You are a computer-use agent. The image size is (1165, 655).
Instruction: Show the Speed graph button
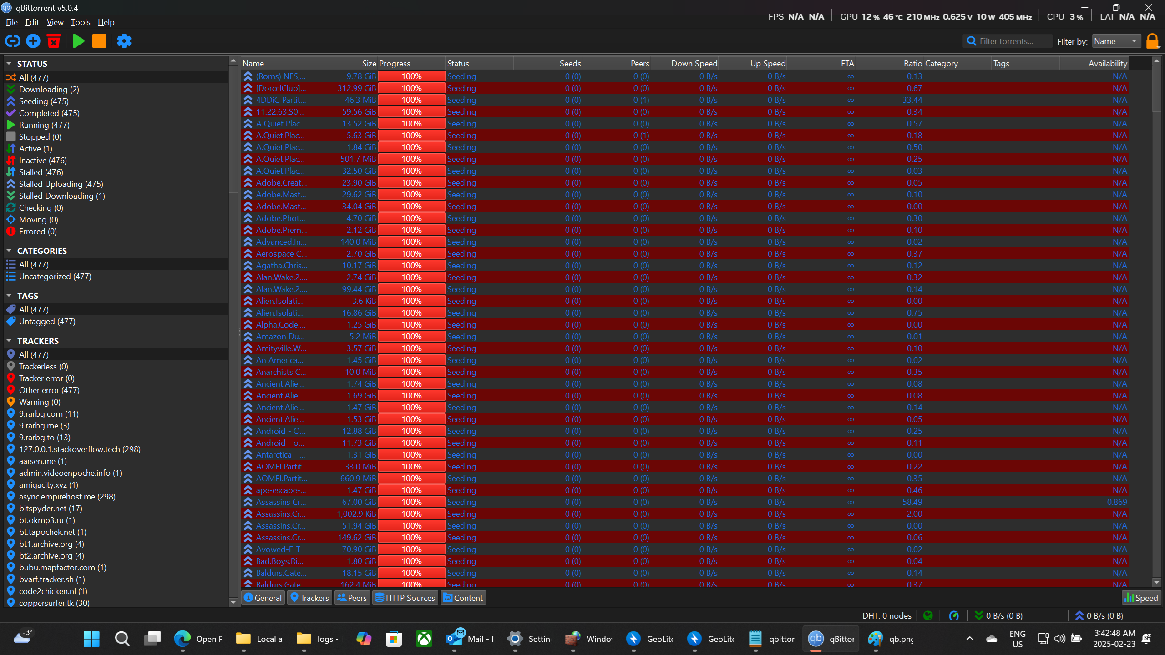(1141, 598)
